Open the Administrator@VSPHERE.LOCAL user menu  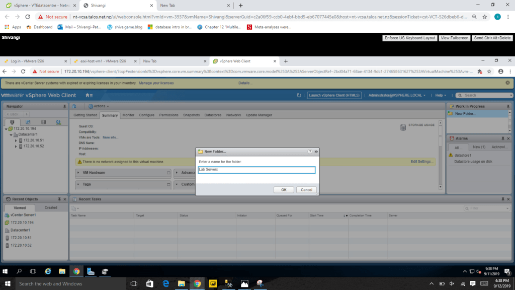click(396, 95)
